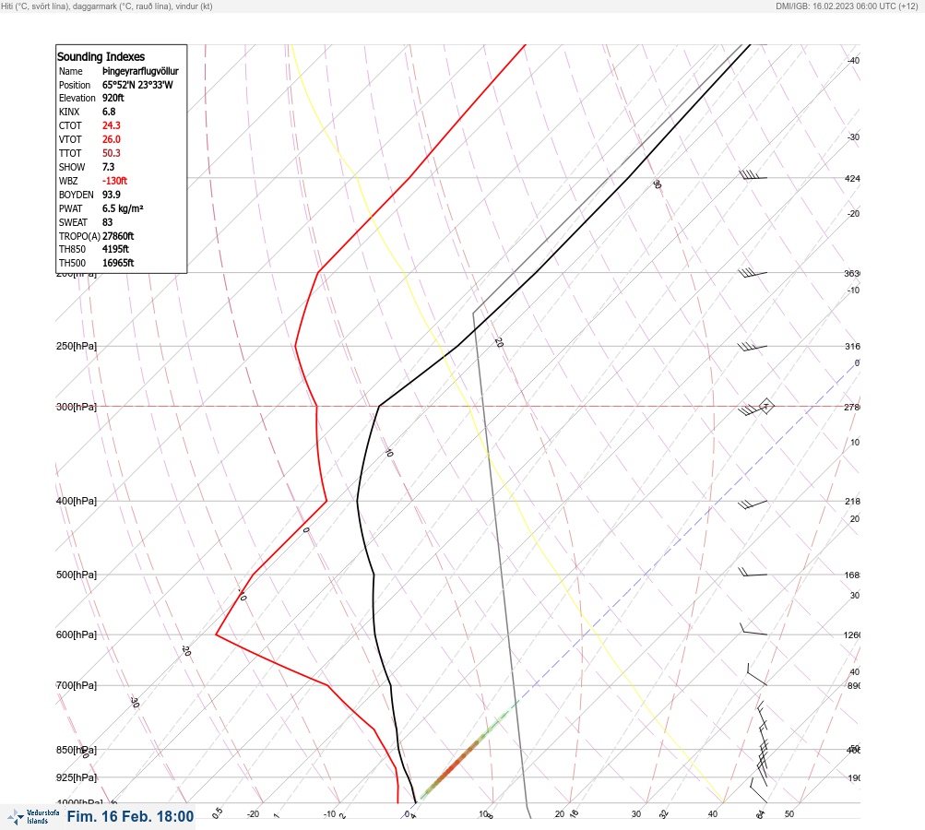Click the 218 height label on right axis
The image size is (925, 830).
pos(852,502)
